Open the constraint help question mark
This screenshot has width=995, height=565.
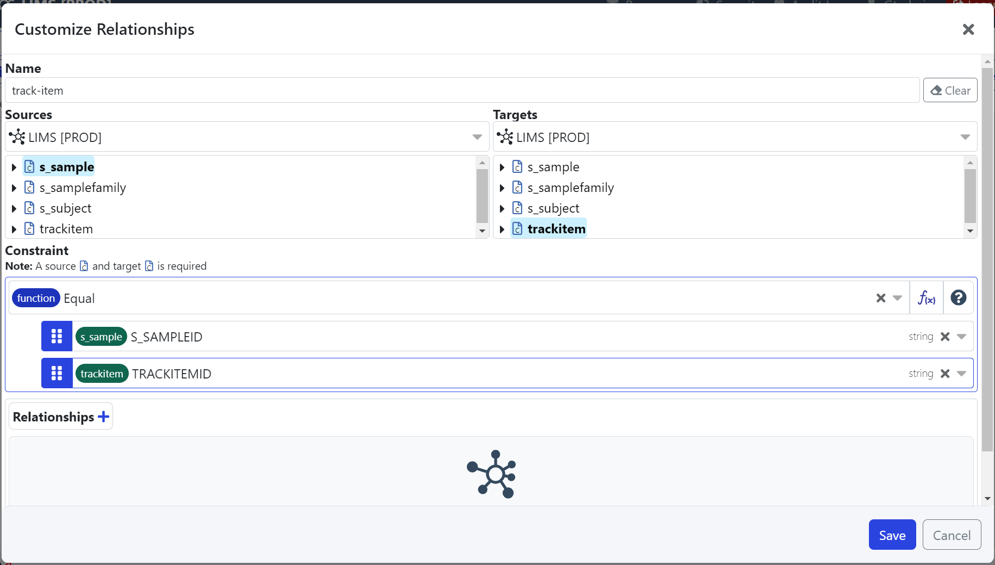pyautogui.click(x=958, y=298)
